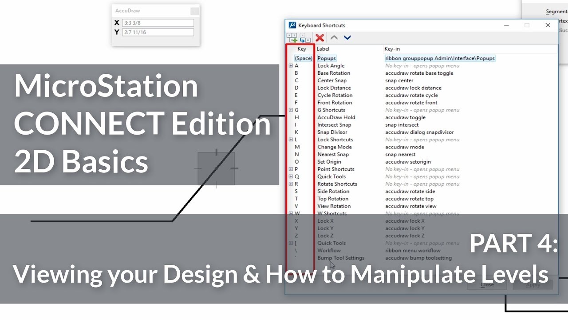Screen dimensions: 568x320
Task: Click the add new shortcut icon
Action: [292, 38]
